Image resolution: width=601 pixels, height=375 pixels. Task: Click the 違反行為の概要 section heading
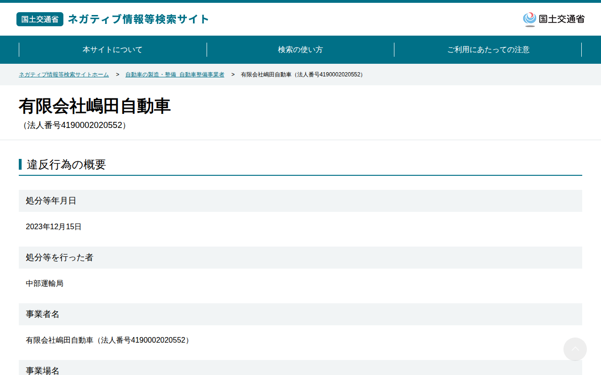[66, 165]
